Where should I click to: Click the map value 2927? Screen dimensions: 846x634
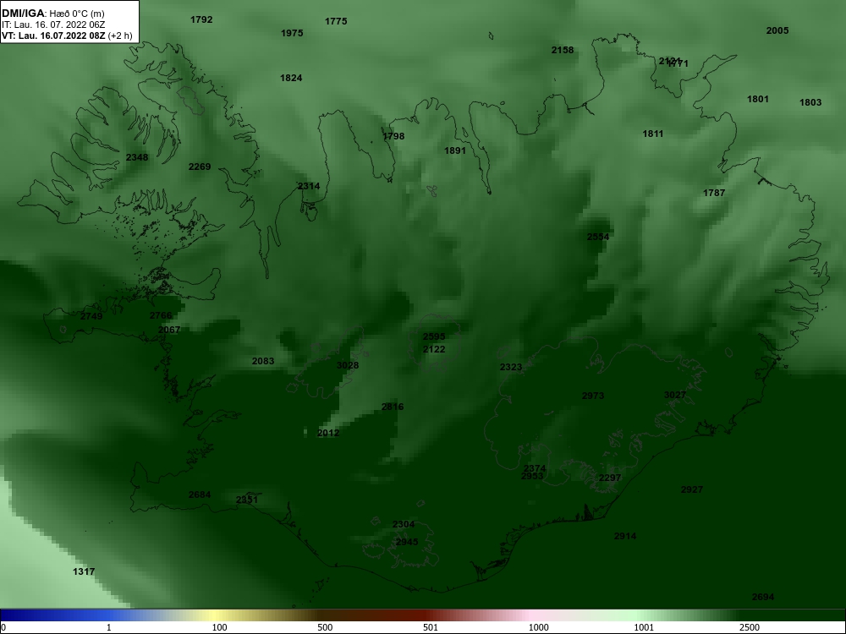692,490
